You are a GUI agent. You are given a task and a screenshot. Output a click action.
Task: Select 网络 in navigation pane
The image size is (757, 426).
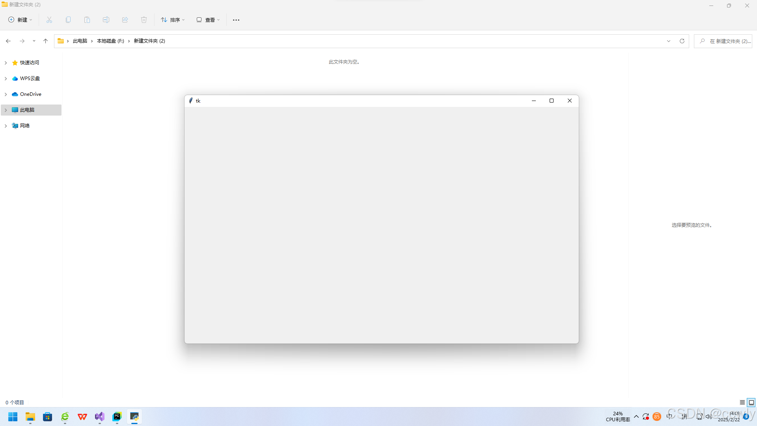click(x=25, y=126)
